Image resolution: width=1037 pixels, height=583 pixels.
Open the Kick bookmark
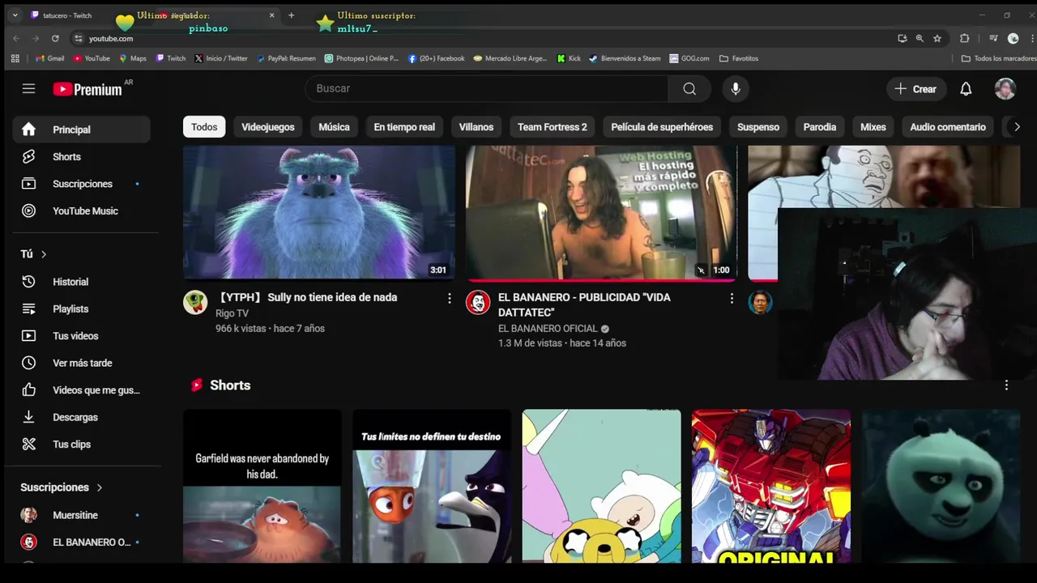(x=569, y=58)
